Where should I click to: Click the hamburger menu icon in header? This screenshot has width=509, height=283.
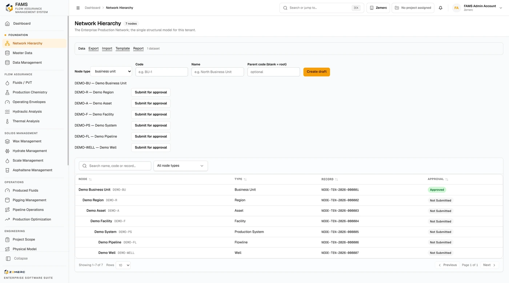tap(78, 8)
